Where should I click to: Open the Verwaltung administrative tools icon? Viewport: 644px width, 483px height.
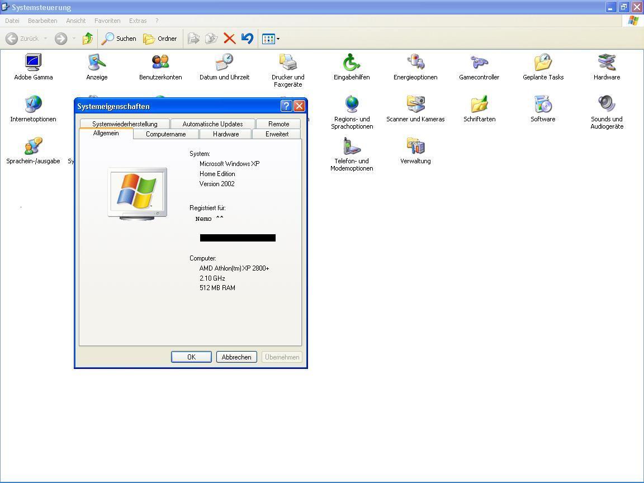point(415,146)
